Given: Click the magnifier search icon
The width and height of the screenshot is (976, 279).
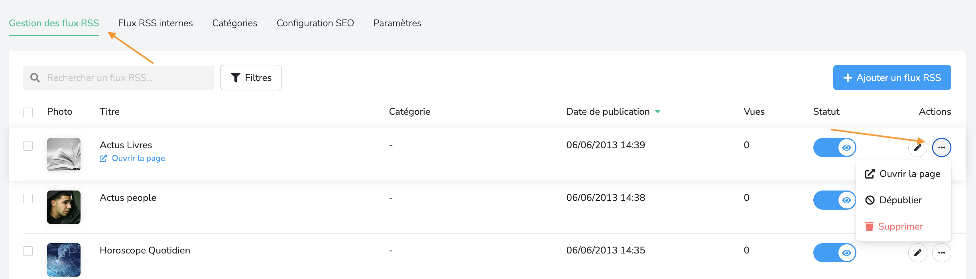Looking at the screenshot, I should pyautogui.click(x=35, y=78).
